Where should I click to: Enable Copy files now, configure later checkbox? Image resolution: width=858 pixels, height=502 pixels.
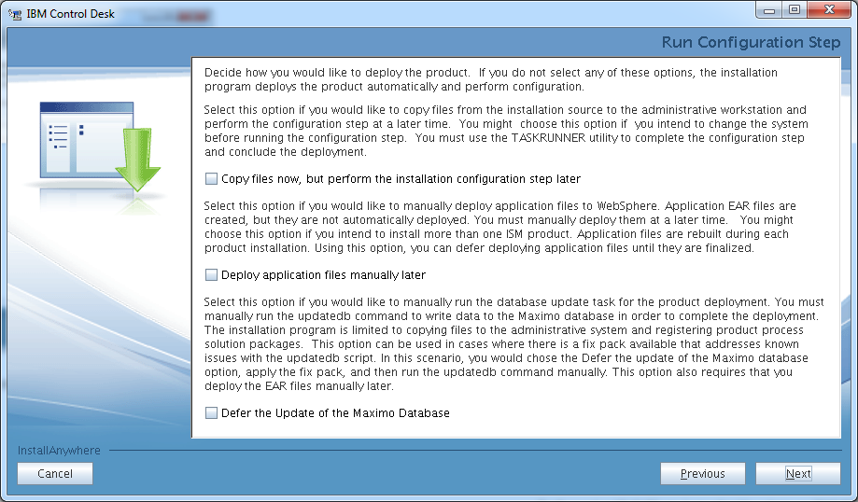pyautogui.click(x=211, y=179)
